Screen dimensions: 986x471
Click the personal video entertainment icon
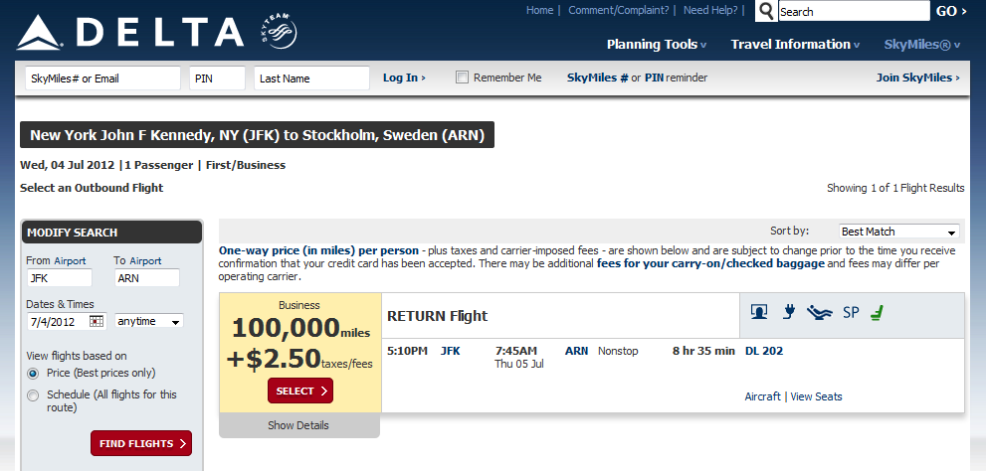(759, 313)
